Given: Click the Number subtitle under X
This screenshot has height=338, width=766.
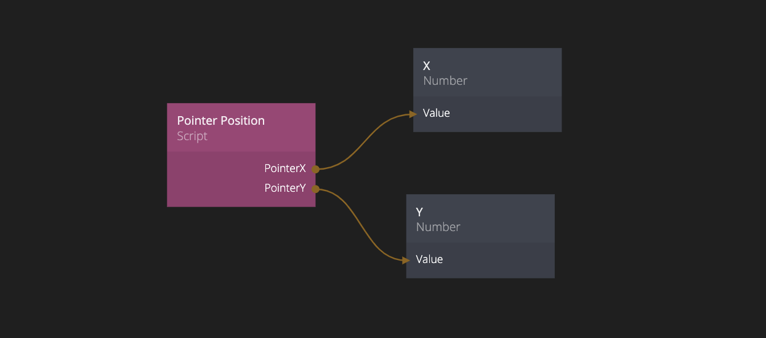Looking at the screenshot, I should pos(445,81).
